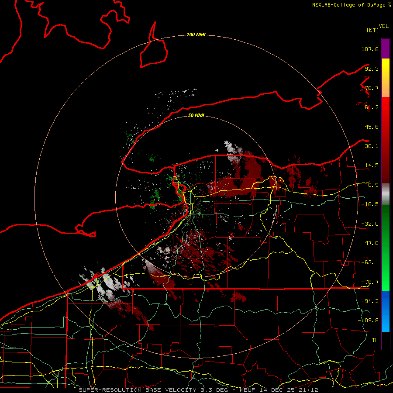
Task: Click the -47.6 legend value
Action: (370, 243)
